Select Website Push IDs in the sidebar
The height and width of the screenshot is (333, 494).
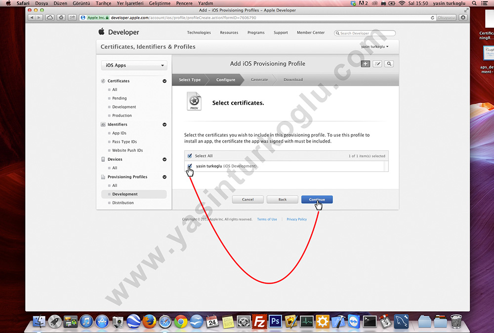(127, 150)
